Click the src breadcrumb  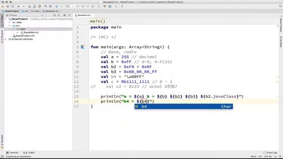pos(25,11)
